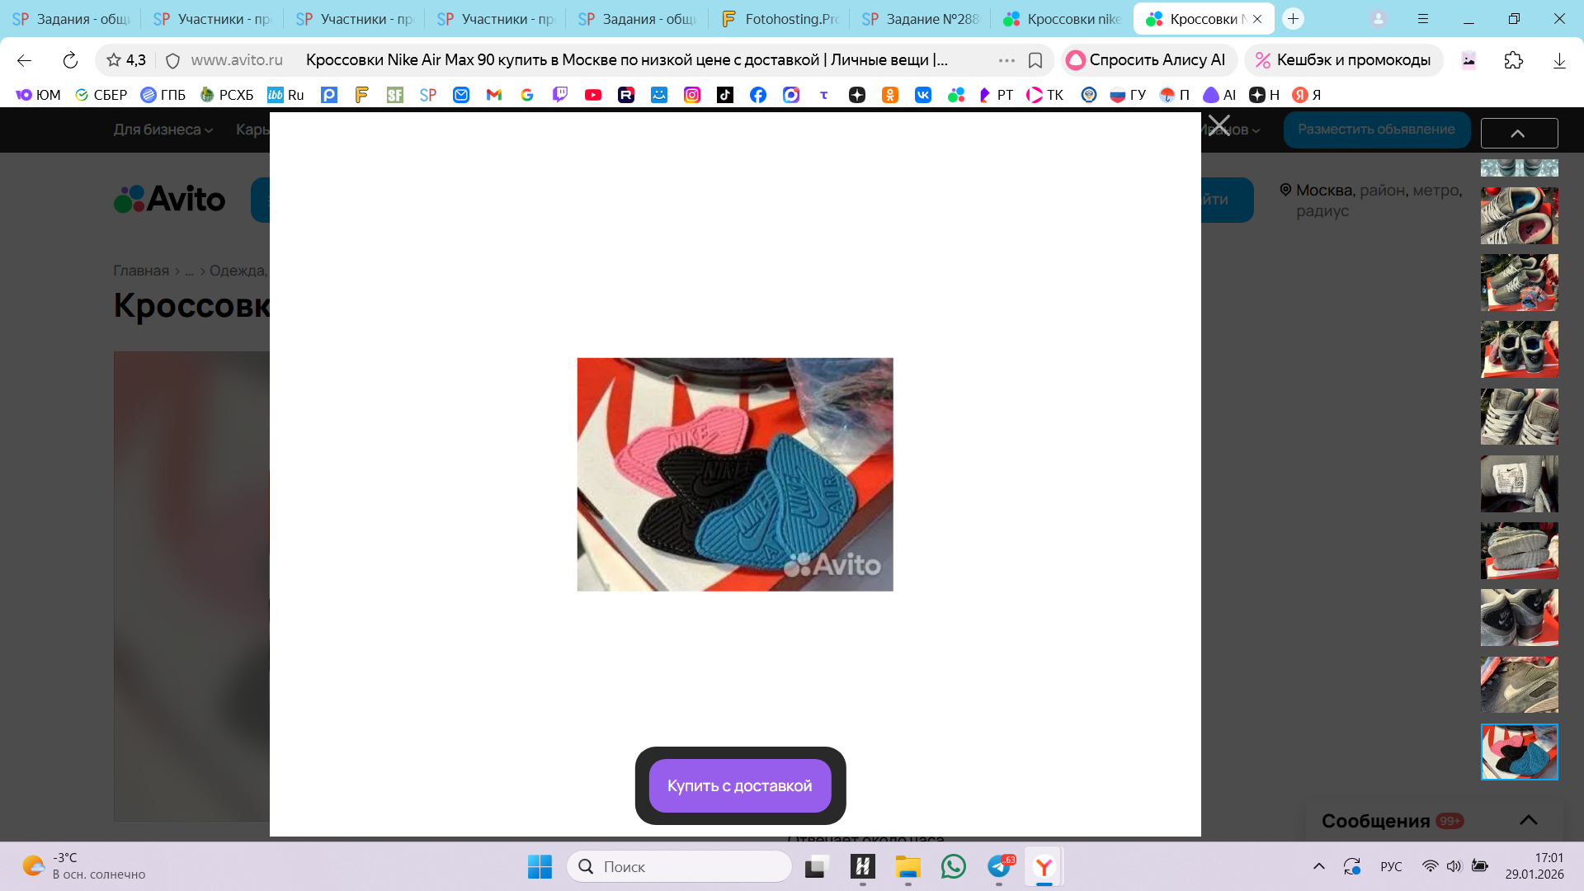The width and height of the screenshot is (1584, 891).
Task: Click the bookmark page icon in address bar
Action: click(1035, 60)
